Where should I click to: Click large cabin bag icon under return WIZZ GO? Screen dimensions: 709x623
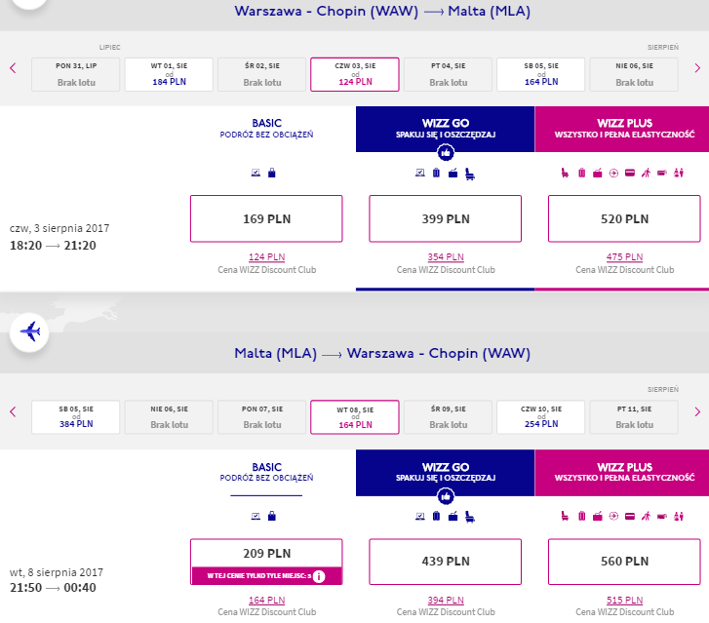click(453, 516)
